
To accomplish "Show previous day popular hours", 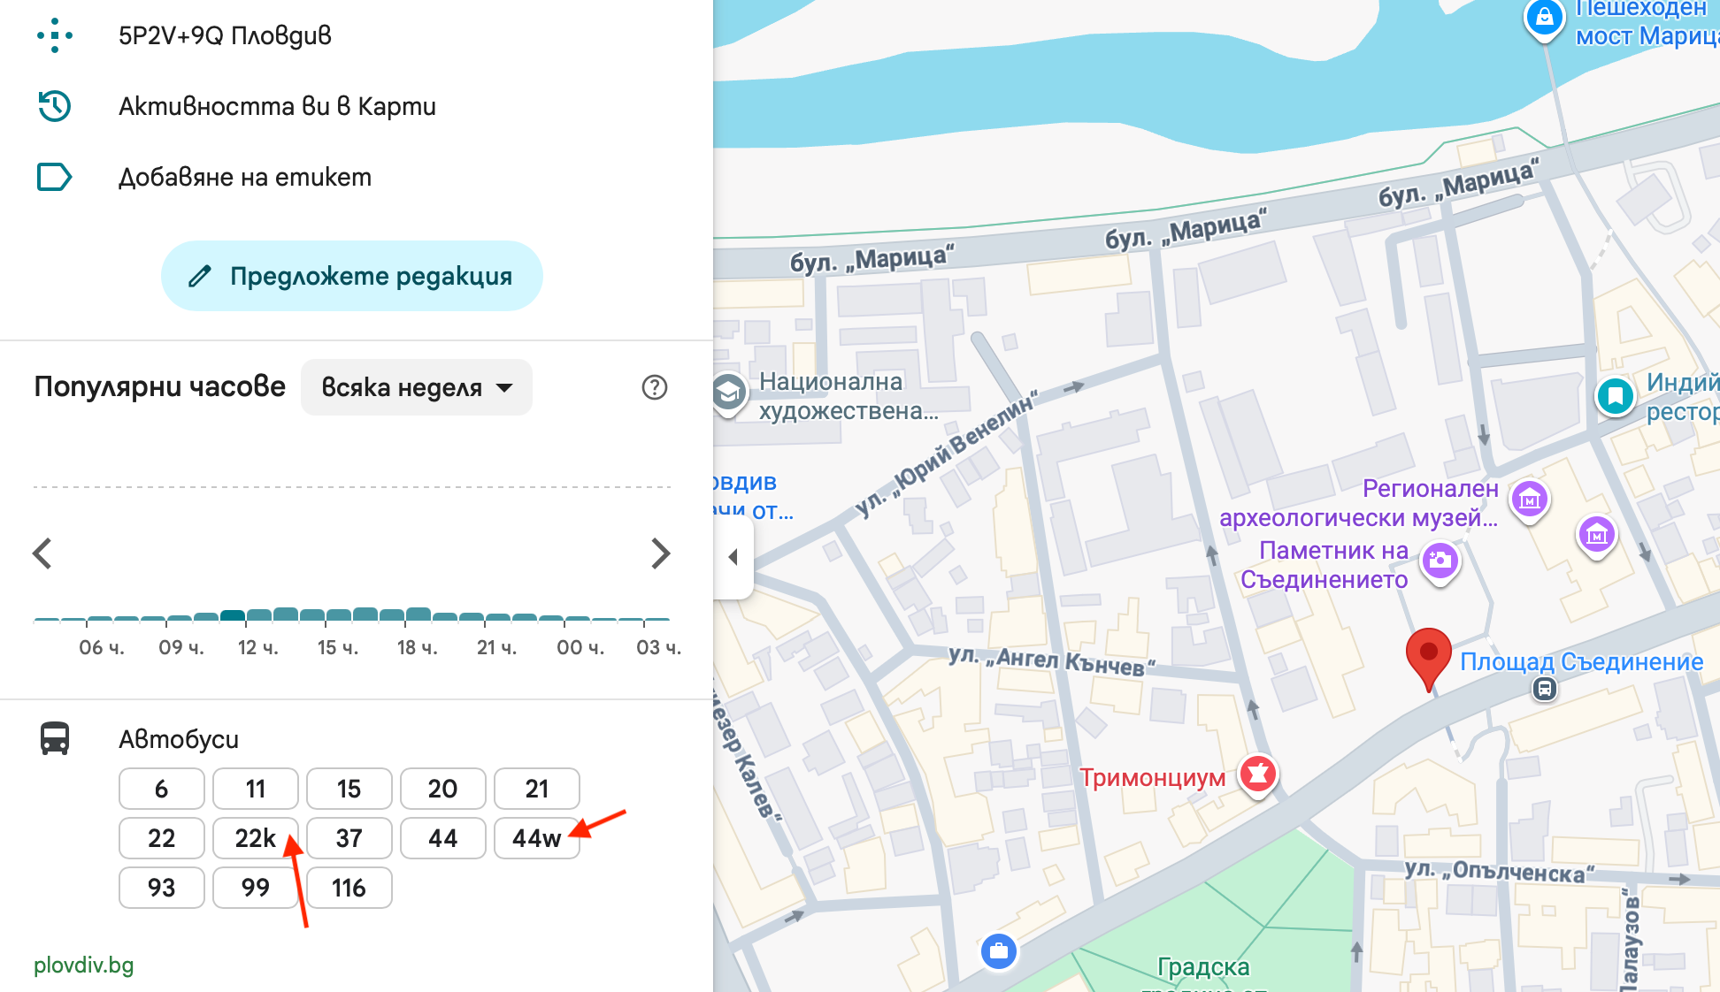I will point(42,553).
